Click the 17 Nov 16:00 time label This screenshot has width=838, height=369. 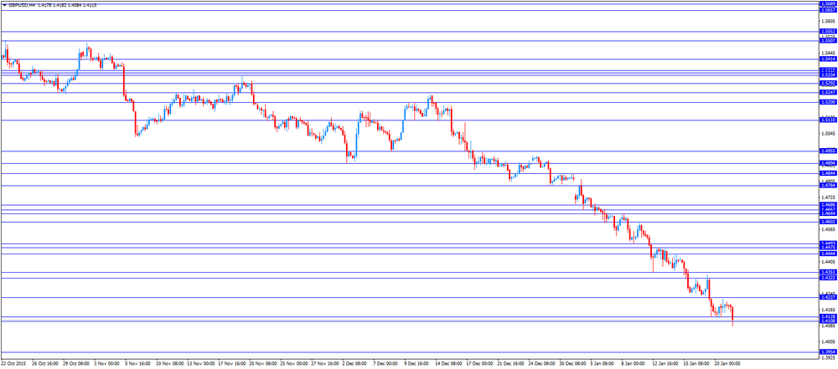[230, 362]
